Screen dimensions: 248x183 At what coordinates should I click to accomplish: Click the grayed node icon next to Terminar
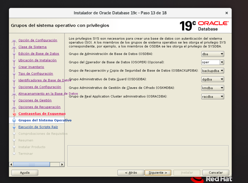point(14,154)
